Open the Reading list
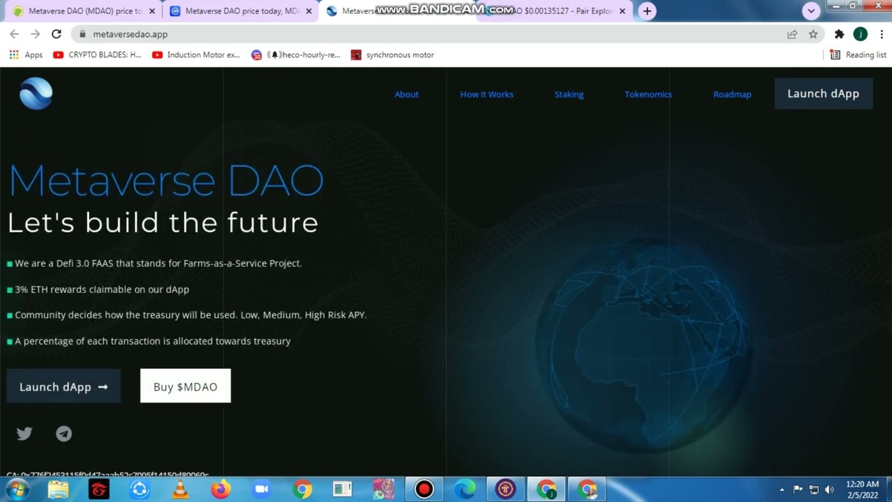This screenshot has height=502, width=892. (858, 54)
